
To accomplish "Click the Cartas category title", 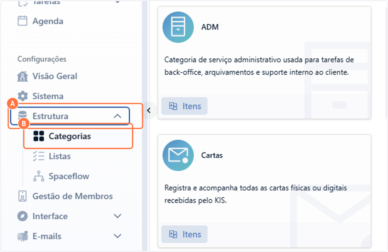I will tap(212, 155).
